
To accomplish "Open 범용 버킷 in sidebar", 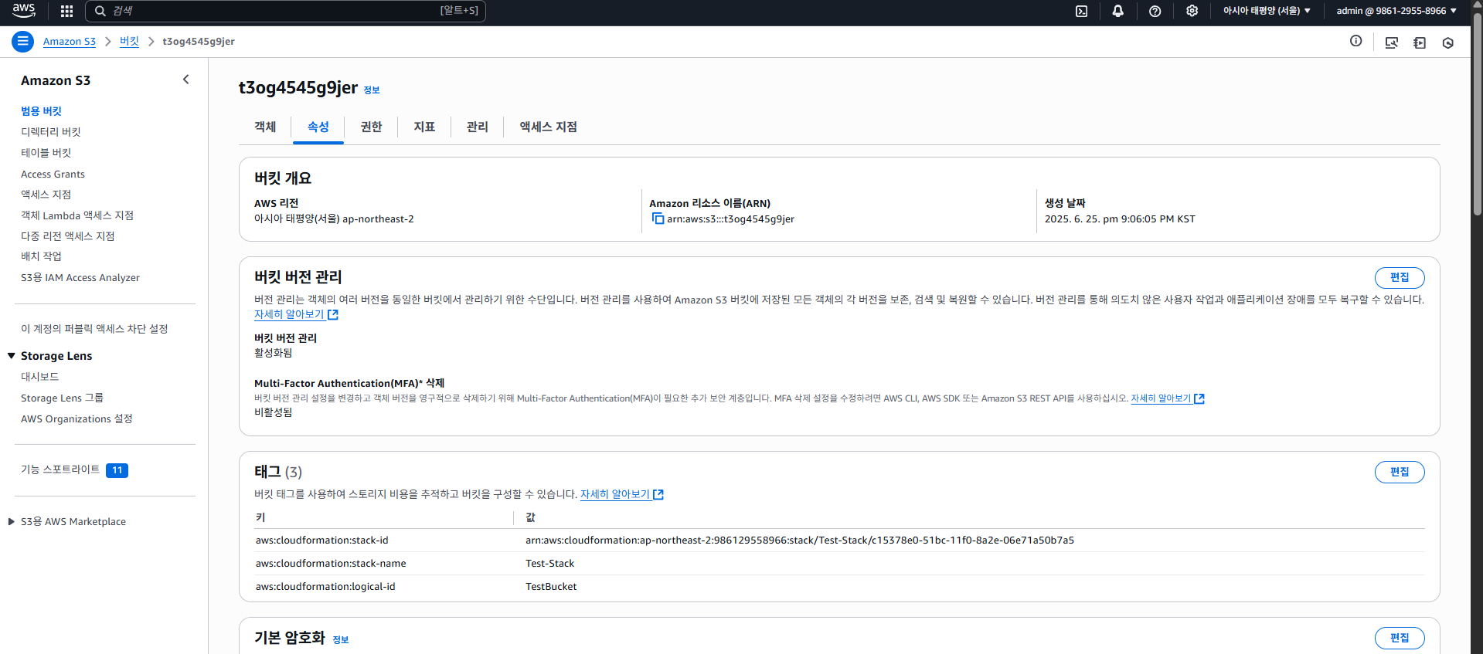I will [41, 111].
